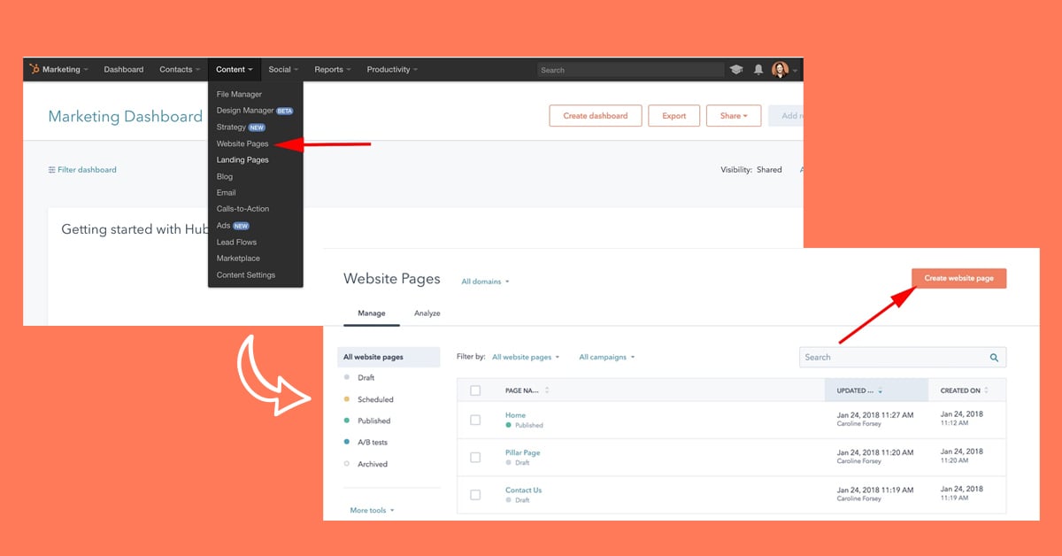Tick the checkbox for Pillar Page row
This screenshot has height=556, width=1062.
point(475,457)
